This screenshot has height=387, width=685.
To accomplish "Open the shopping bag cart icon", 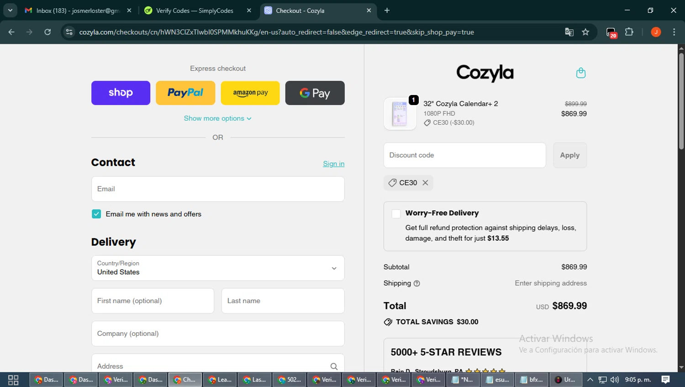I will pyautogui.click(x=581, y=73).
